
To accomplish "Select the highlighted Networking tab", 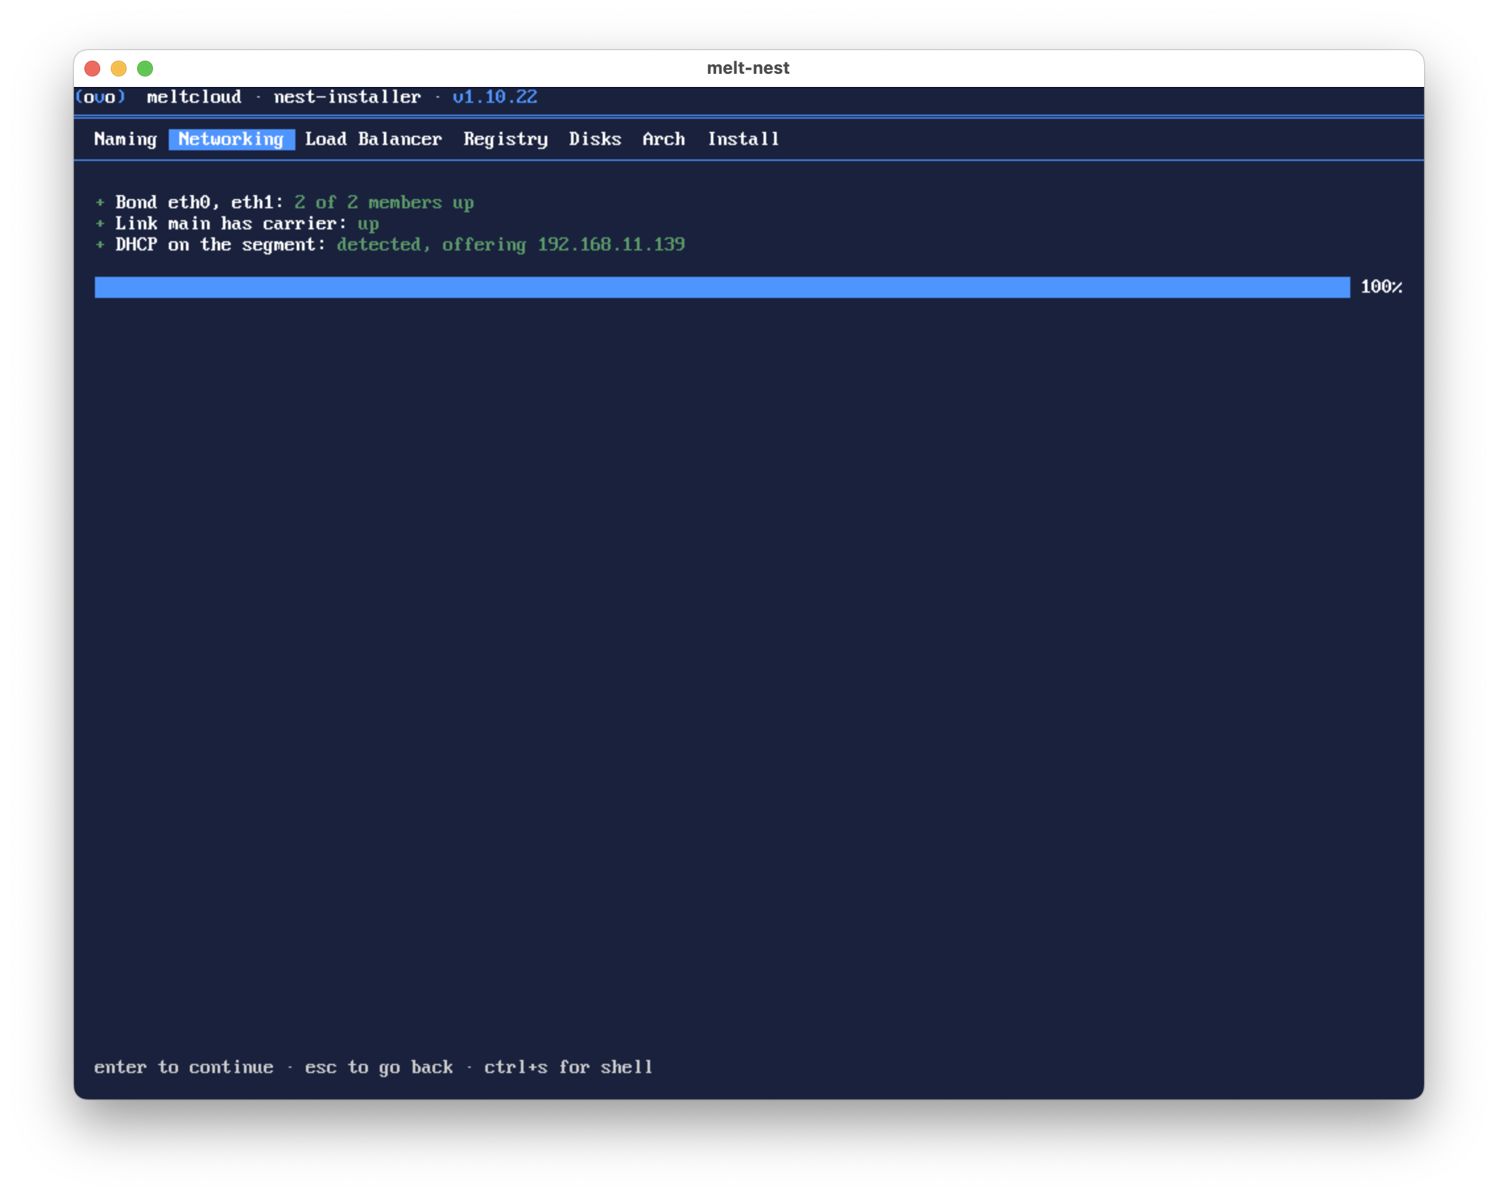I will [231, 139].
